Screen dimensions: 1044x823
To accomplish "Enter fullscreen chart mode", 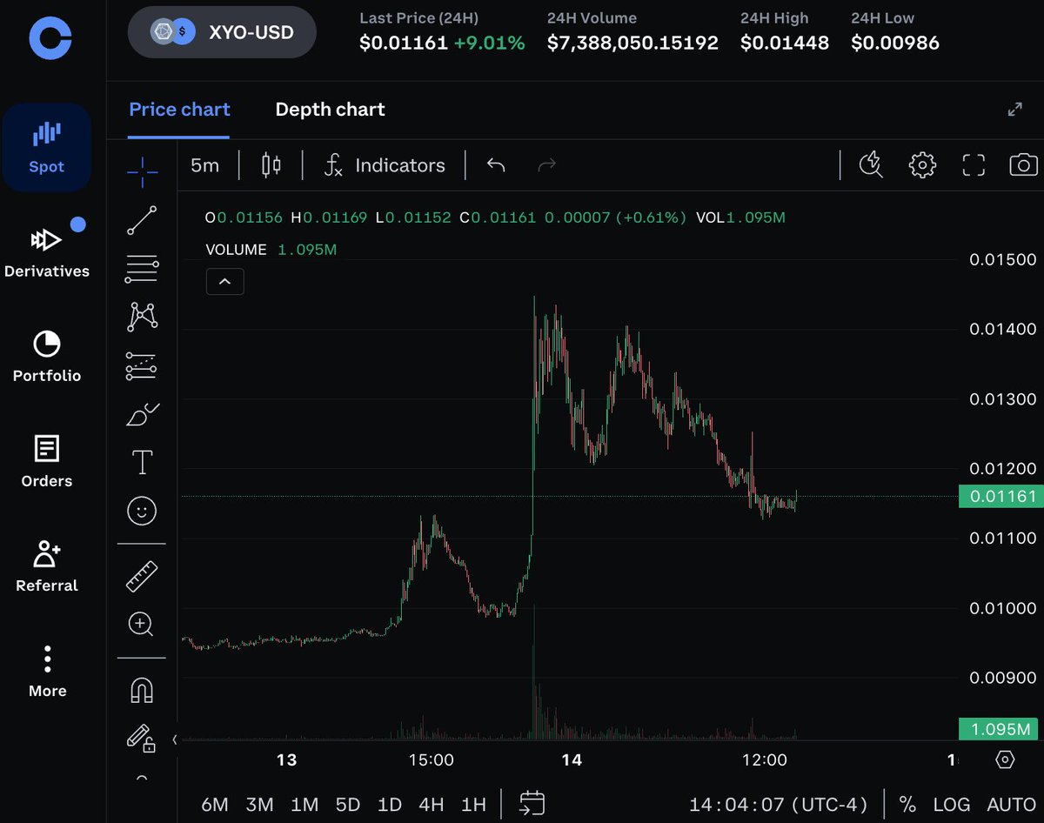I will coord(974,165).
